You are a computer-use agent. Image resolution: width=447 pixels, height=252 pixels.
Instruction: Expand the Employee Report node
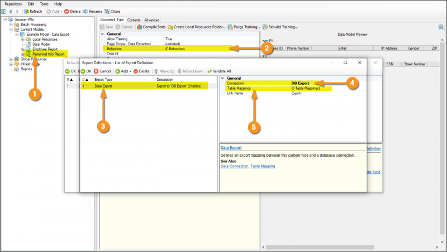(x=23, y=49)
